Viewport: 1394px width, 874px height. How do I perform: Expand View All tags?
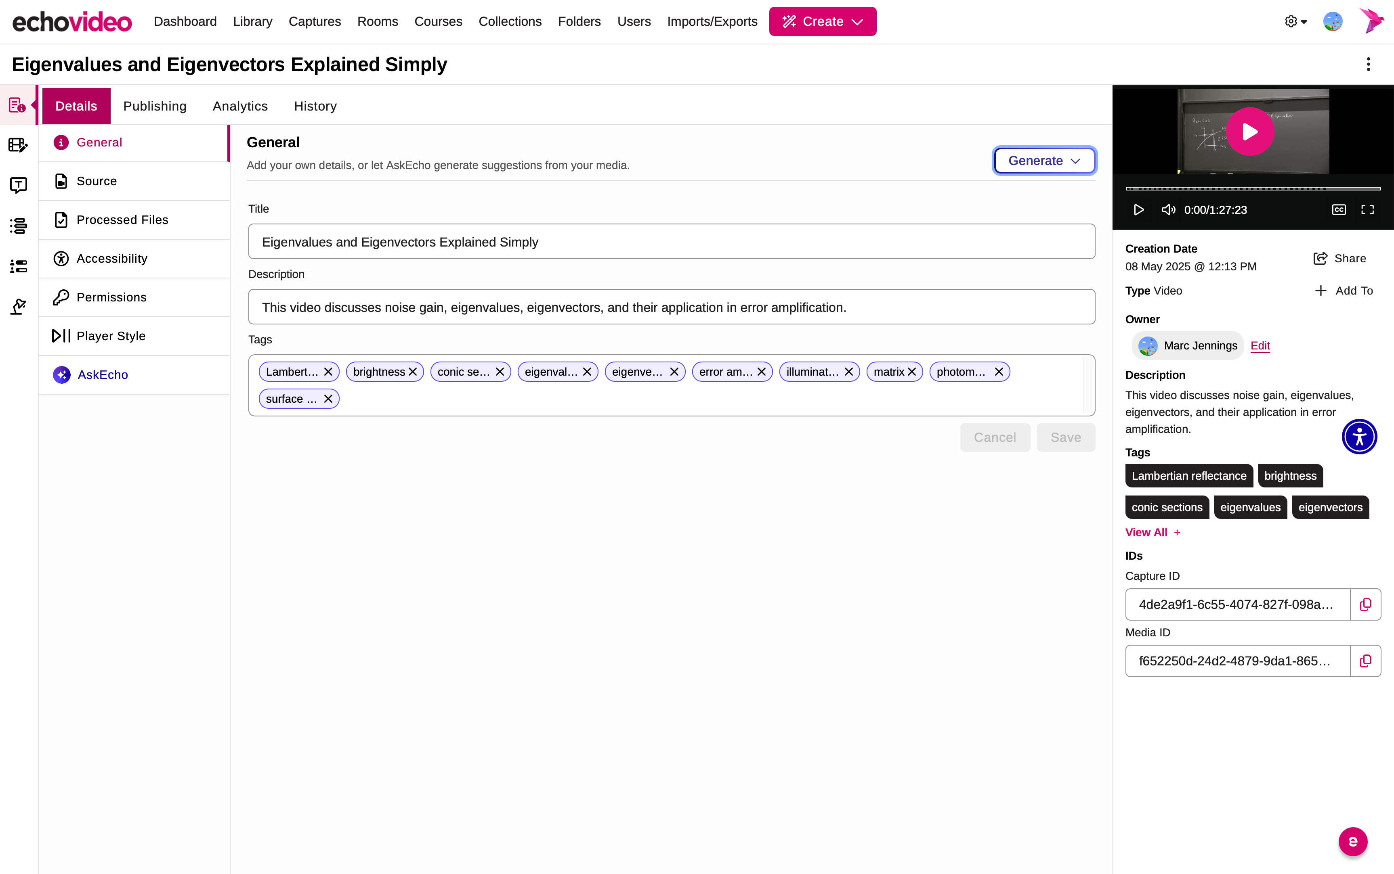click(x=1152, y=532)
